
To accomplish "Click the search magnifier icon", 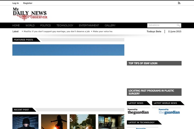I will click(178, 25).
